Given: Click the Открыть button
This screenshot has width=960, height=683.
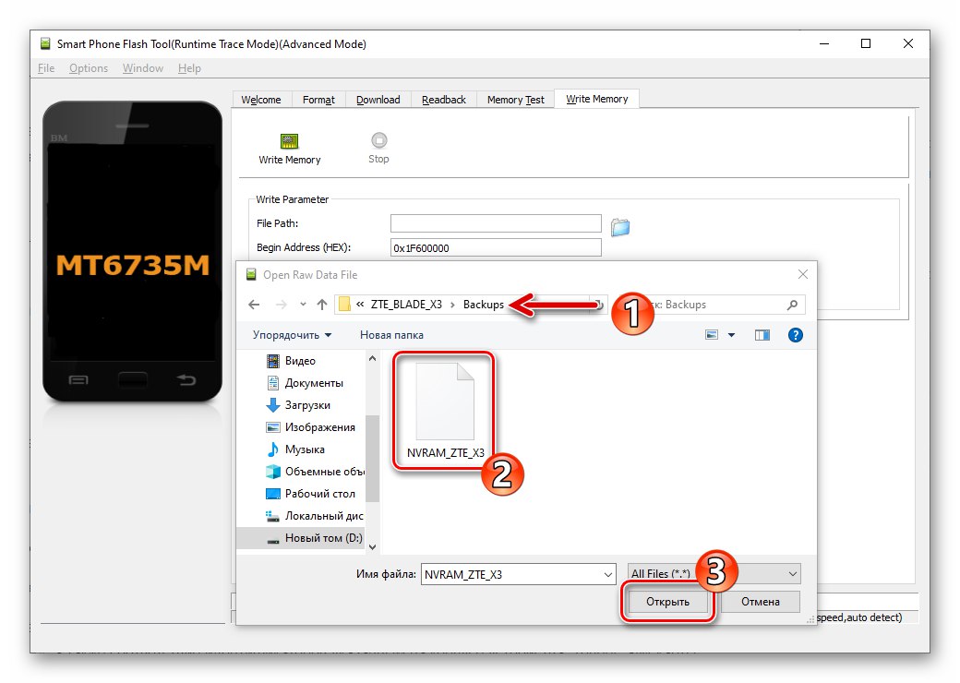Looking at the screenshot, I should (667, 602).
